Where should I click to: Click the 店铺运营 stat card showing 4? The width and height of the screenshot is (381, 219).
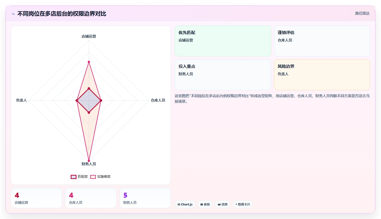pos(36,198)
